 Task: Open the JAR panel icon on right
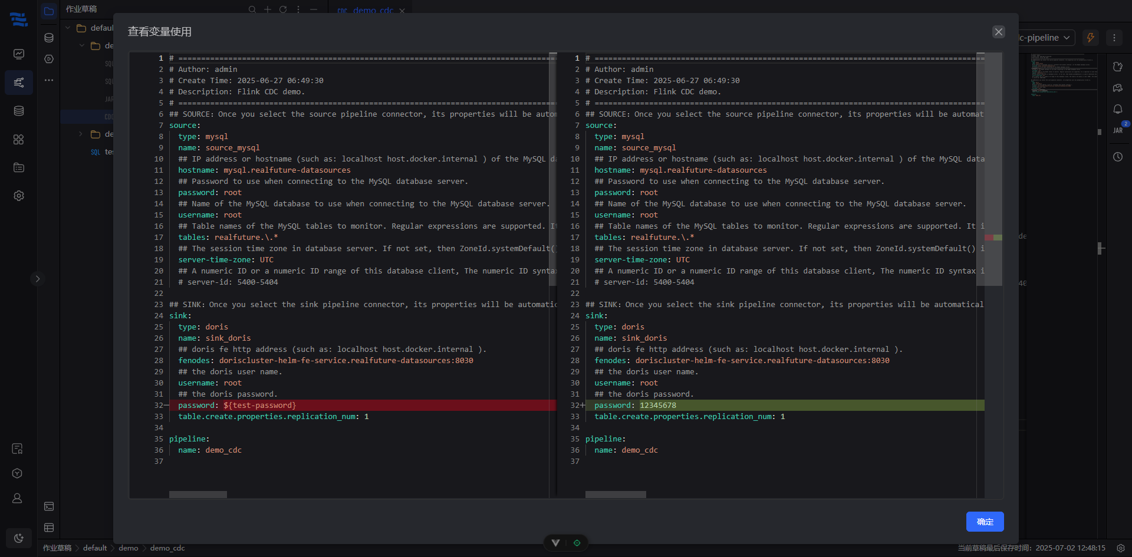[1118, 130]
